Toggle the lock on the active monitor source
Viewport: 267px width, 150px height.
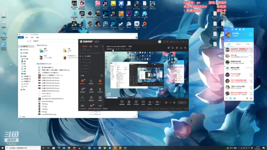pyautogui.click(x=83, y=56)
